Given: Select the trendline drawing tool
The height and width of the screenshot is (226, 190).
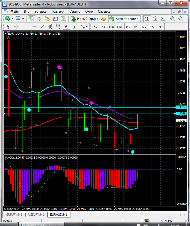Looking at the screenshot, I should (x=42, y=27).
